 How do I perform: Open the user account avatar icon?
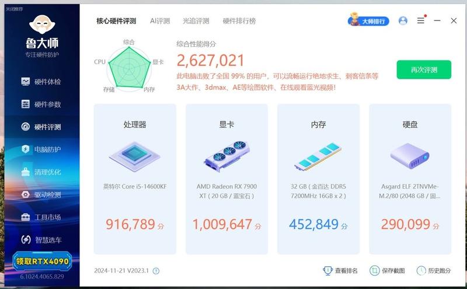(x=403, y=20)
